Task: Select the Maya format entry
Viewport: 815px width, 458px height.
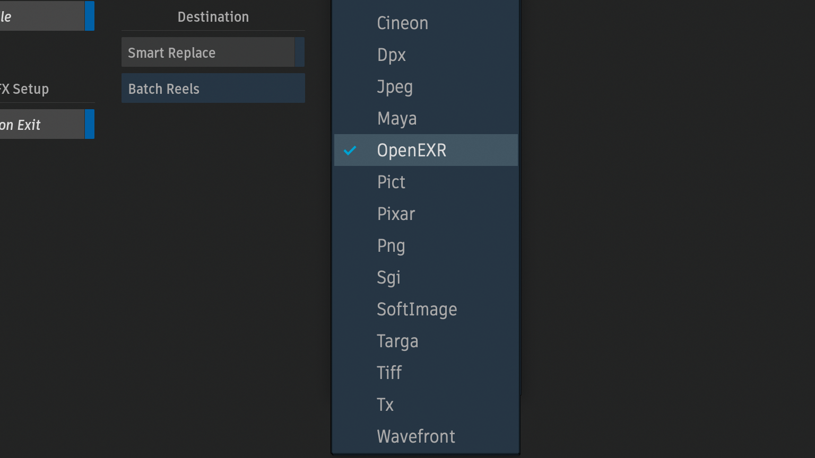Action: tap(397, 119)
